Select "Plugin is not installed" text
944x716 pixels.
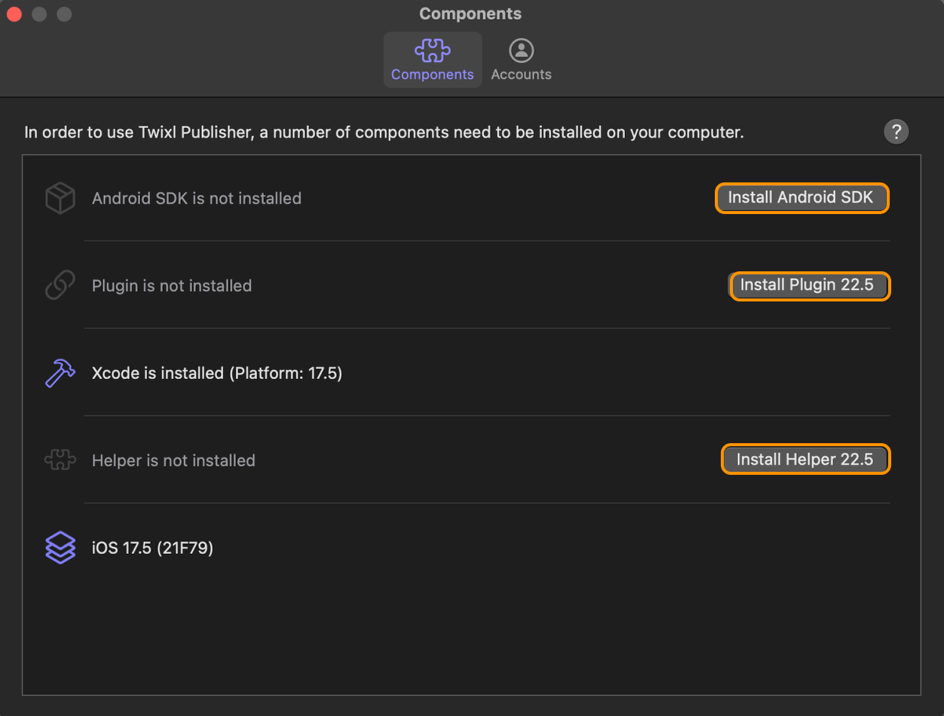pos(172,286)
